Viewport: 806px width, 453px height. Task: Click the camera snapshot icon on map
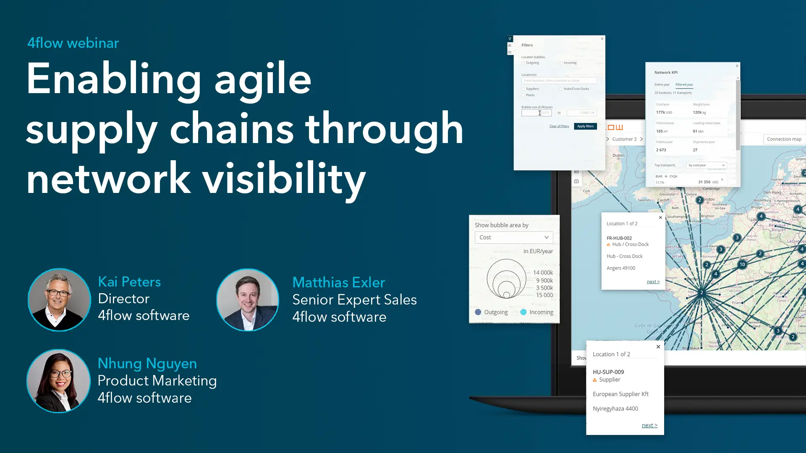576,182
